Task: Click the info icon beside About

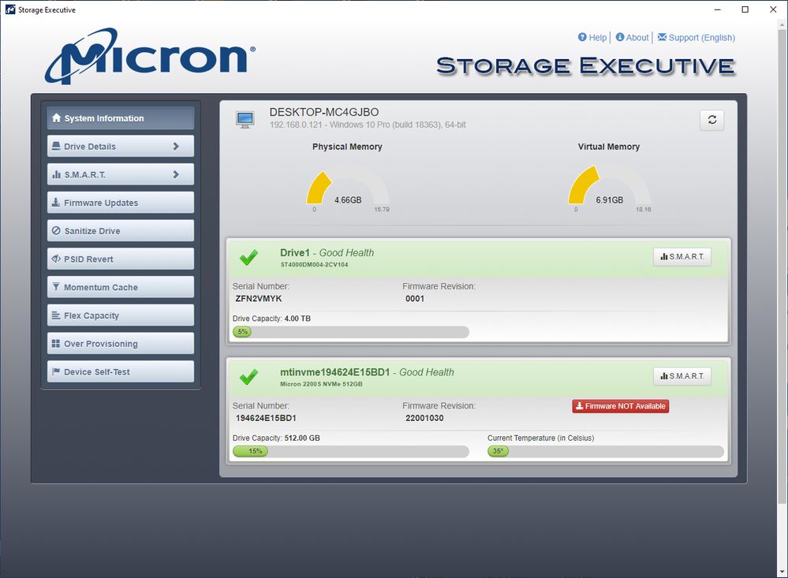Action: (620, 37)
